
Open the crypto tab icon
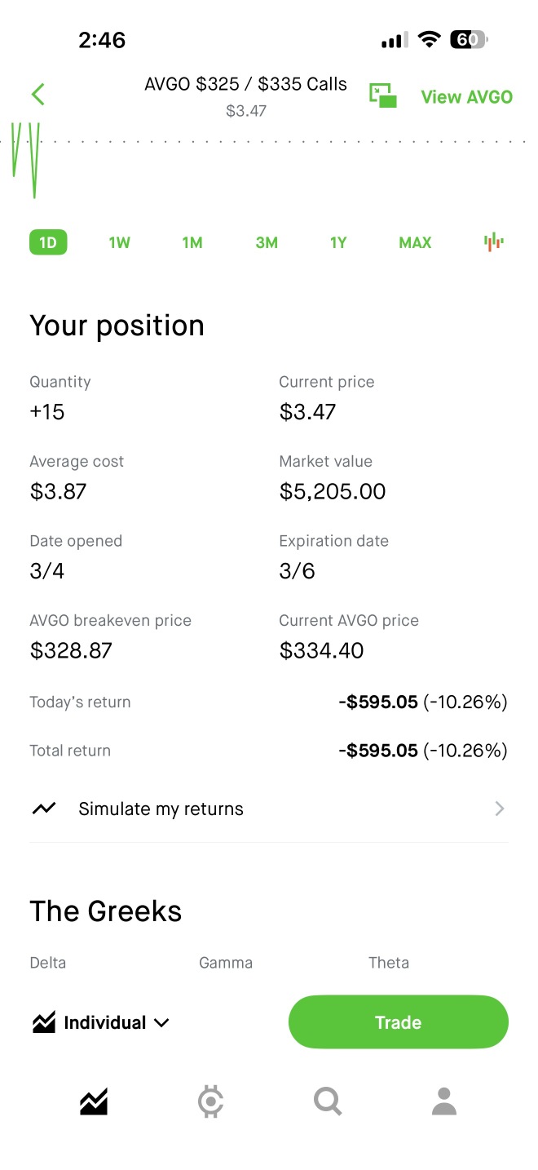click(x=211, y=1102)
